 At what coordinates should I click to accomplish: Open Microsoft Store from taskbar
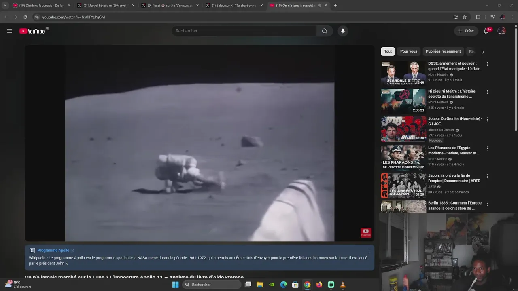pyautogui.click(x=295, y=285)
